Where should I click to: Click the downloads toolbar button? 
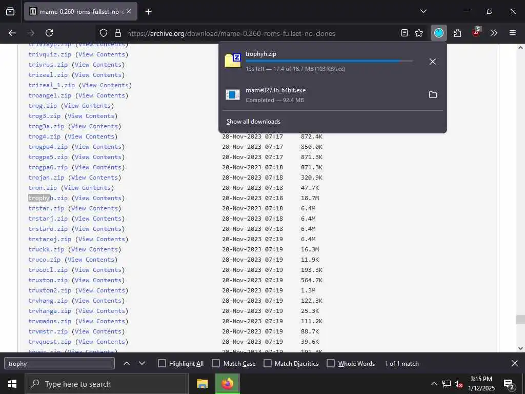pos(439,33)
